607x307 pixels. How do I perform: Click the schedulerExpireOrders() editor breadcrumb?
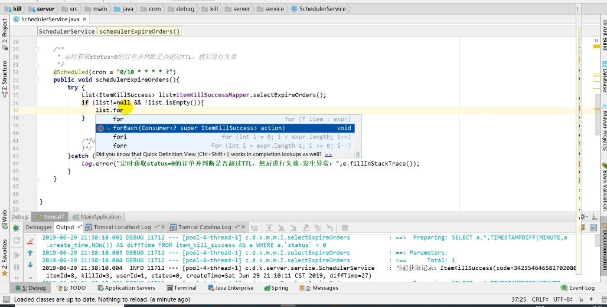click(139, 31)
